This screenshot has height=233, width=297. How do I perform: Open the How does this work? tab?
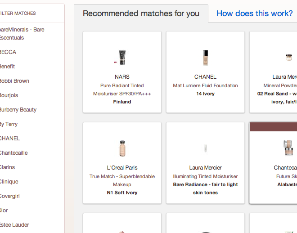point(254,13)
